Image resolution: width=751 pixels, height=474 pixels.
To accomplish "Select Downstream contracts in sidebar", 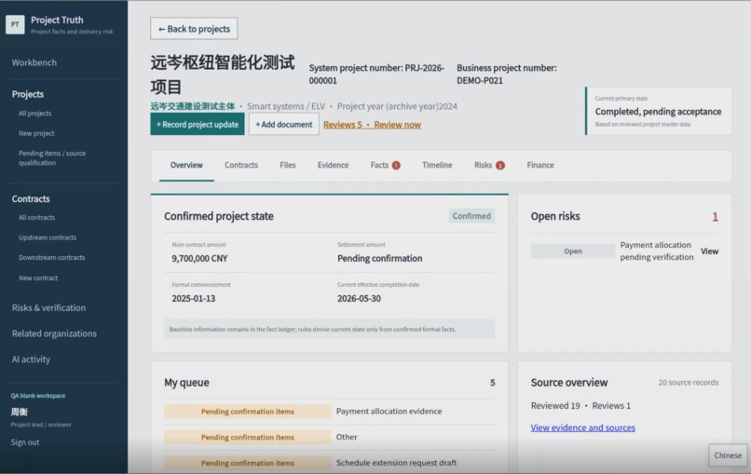I will point(52,258).
